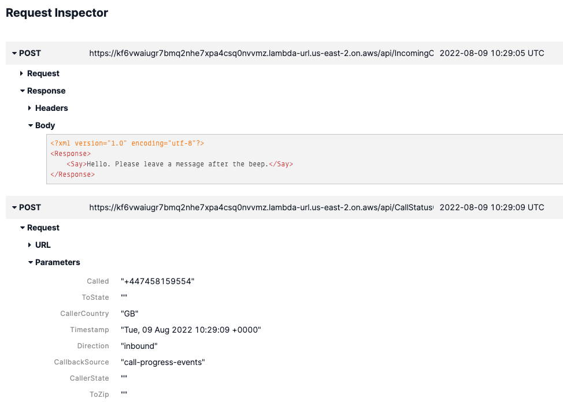Collapse the Parameters section

click(x=31, y=262)
